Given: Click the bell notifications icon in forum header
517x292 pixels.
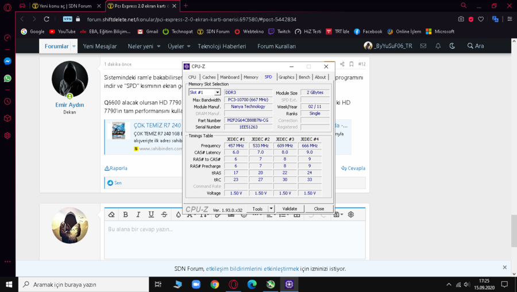Looking at the screenshot, I should 438,46.
